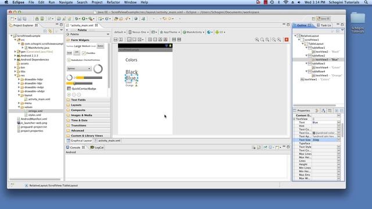Expand the drawable-hdpi folder
372x209 pixels.
[19, 80]
